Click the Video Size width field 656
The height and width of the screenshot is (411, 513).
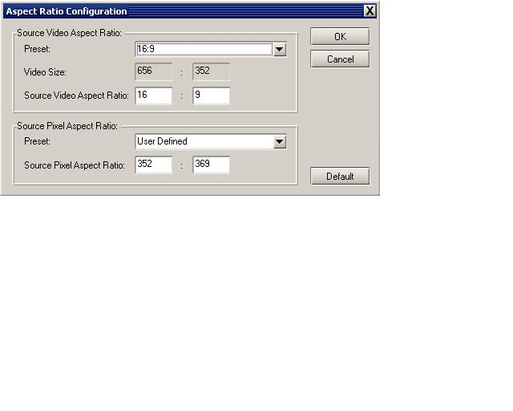tap(153, 71)
